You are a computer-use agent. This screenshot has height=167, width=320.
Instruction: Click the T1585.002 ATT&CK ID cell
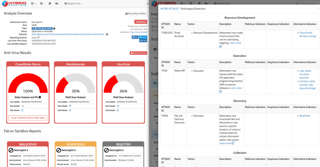(167, 39)
